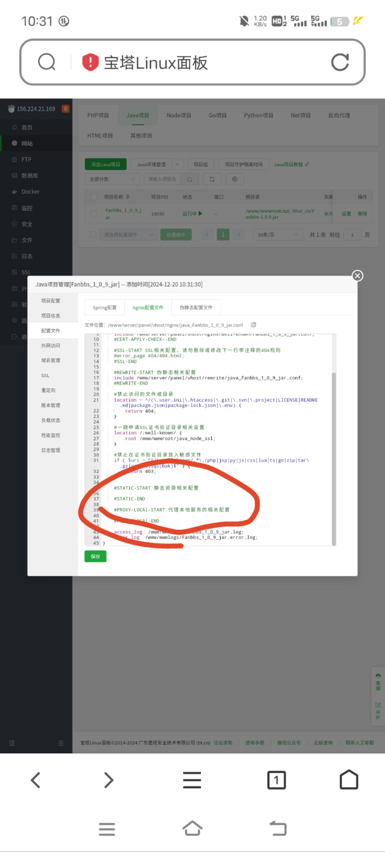
Task: Go forward with the browser forward arrow
Action: point(108,780)
